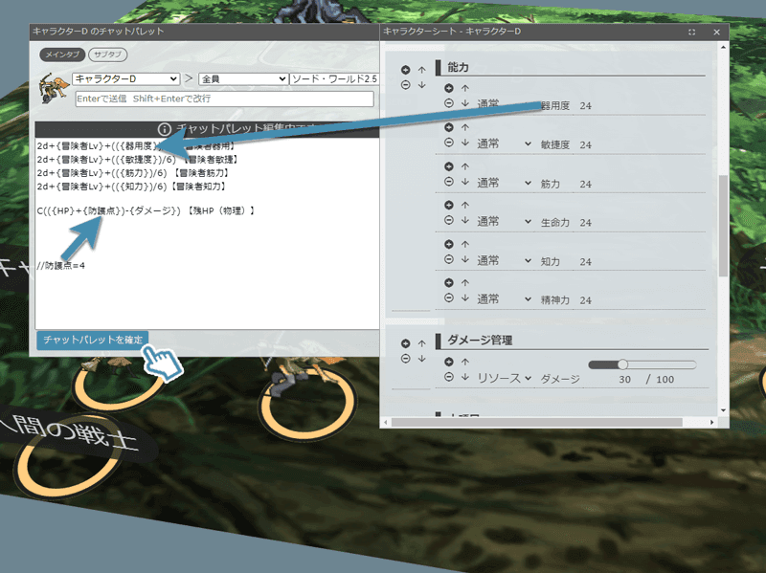Add item at 精神力 row plus icon

[x=449, y=282]
